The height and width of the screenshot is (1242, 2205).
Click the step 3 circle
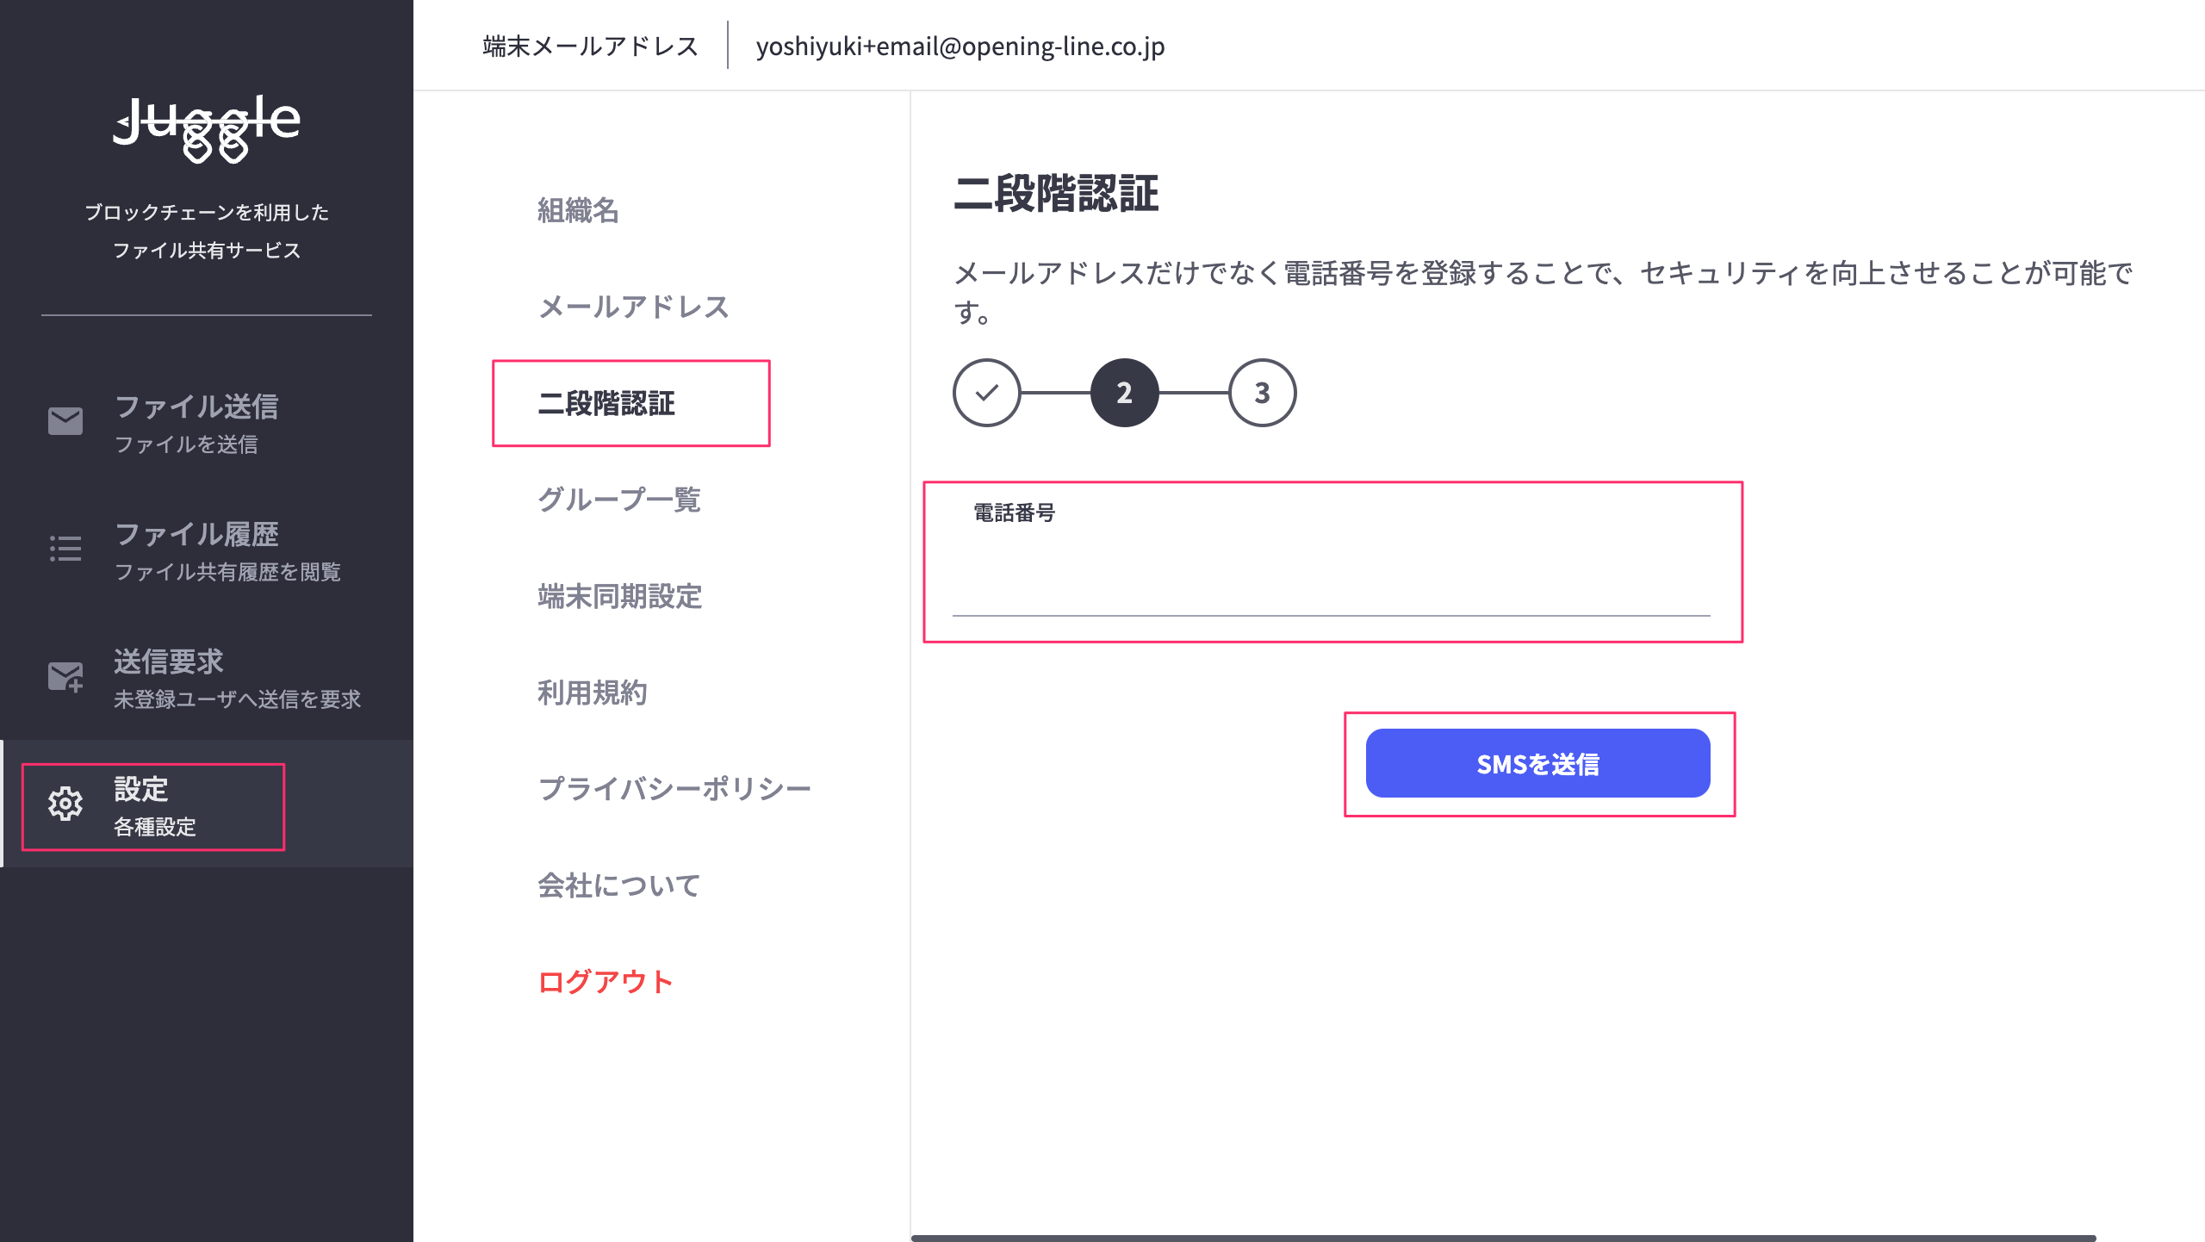pos(1262,393)
